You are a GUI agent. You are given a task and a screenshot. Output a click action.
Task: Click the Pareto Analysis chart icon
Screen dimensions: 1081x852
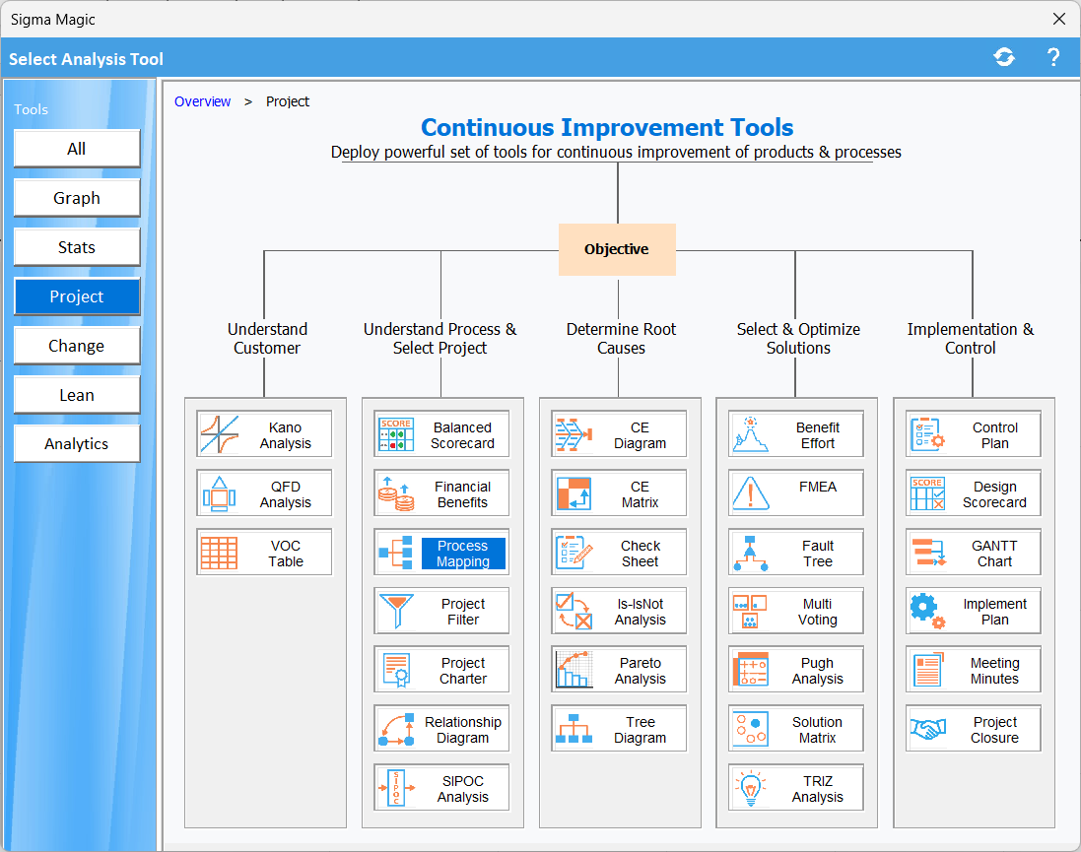point(574,671)
